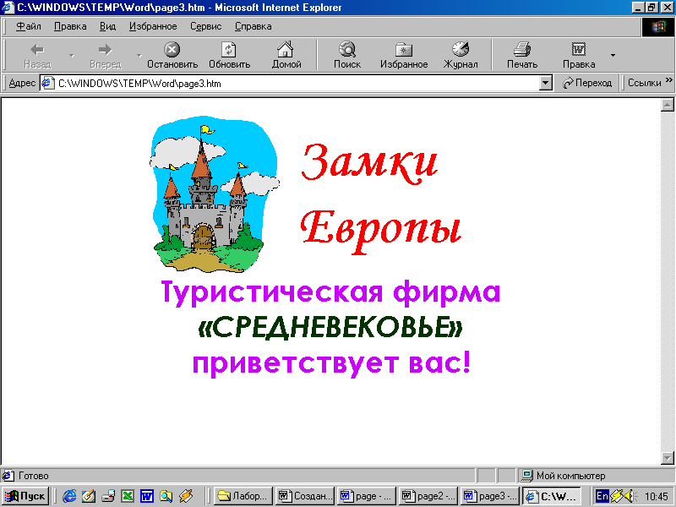This screenshot has width=676, height=507.
Task: Click the Адрес address bar label
Action: [22, 83]
